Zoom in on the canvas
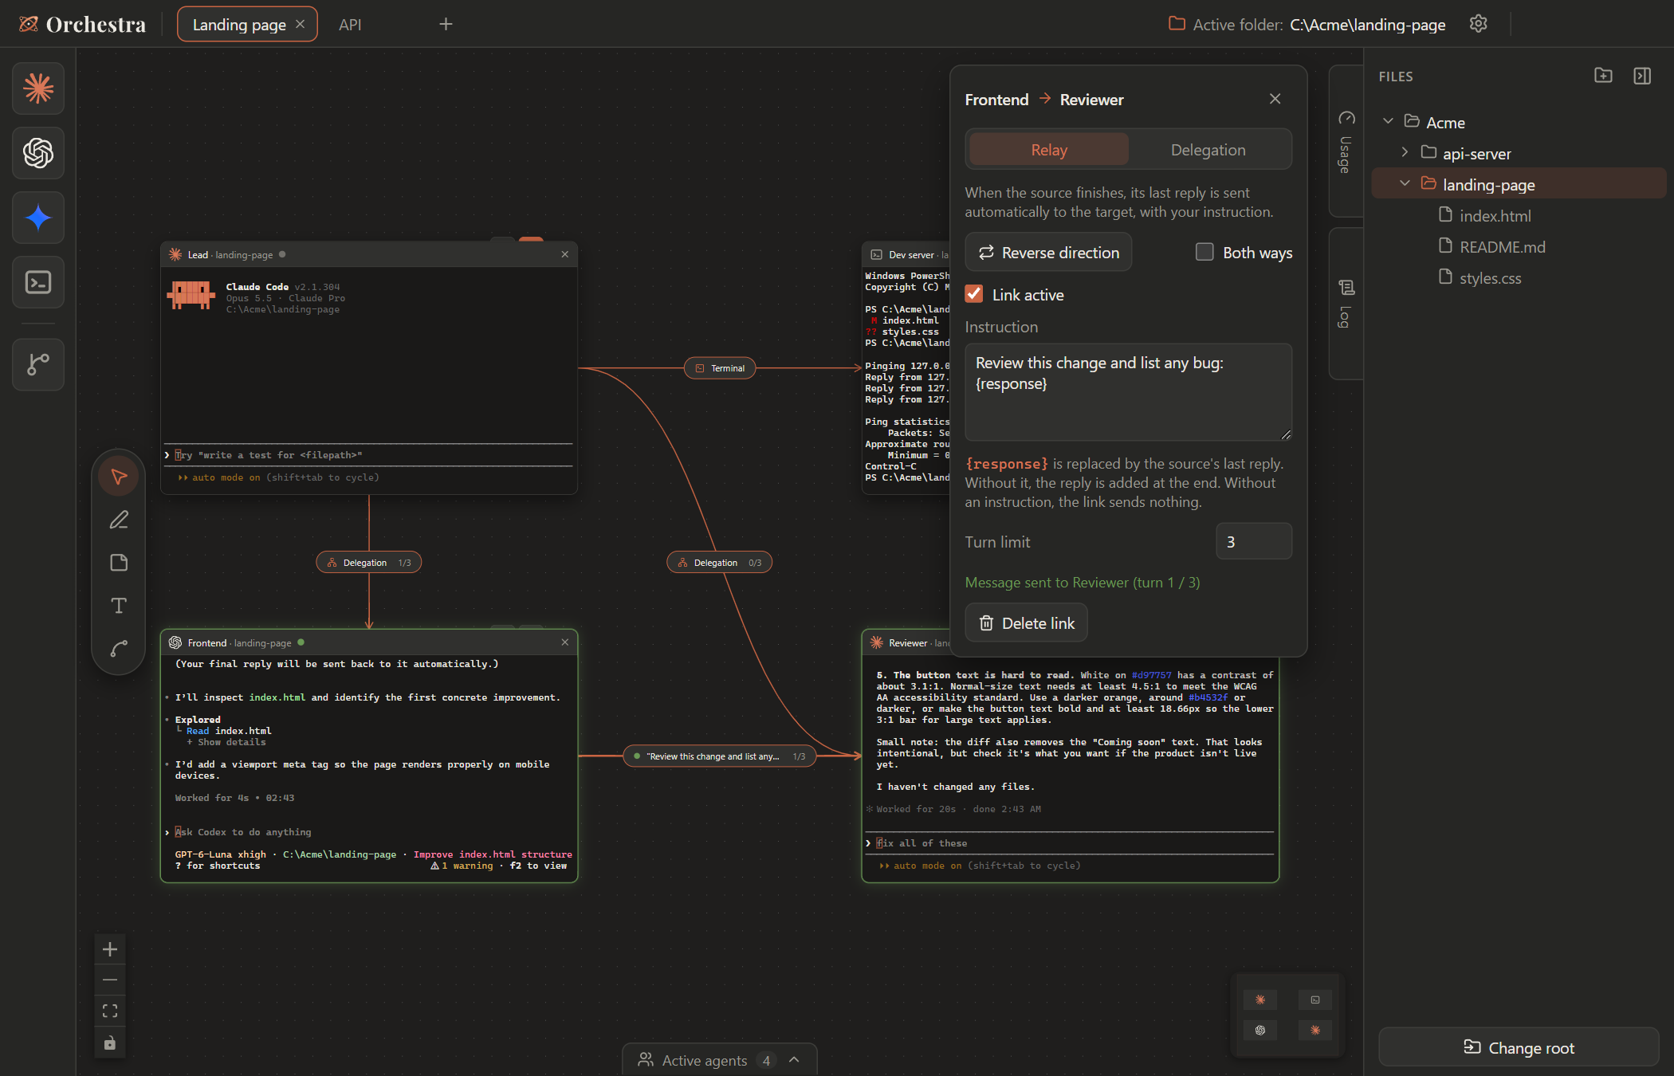Image resolution: width=1674 pixels, height=1076 pixels. point(110,949)
